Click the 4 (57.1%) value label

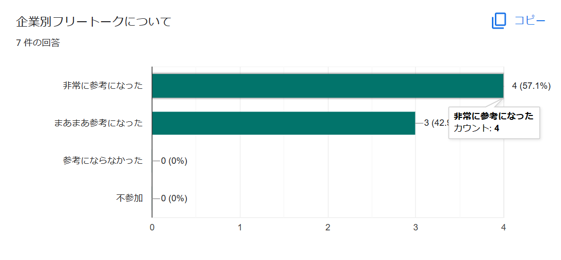pos(531,86)
